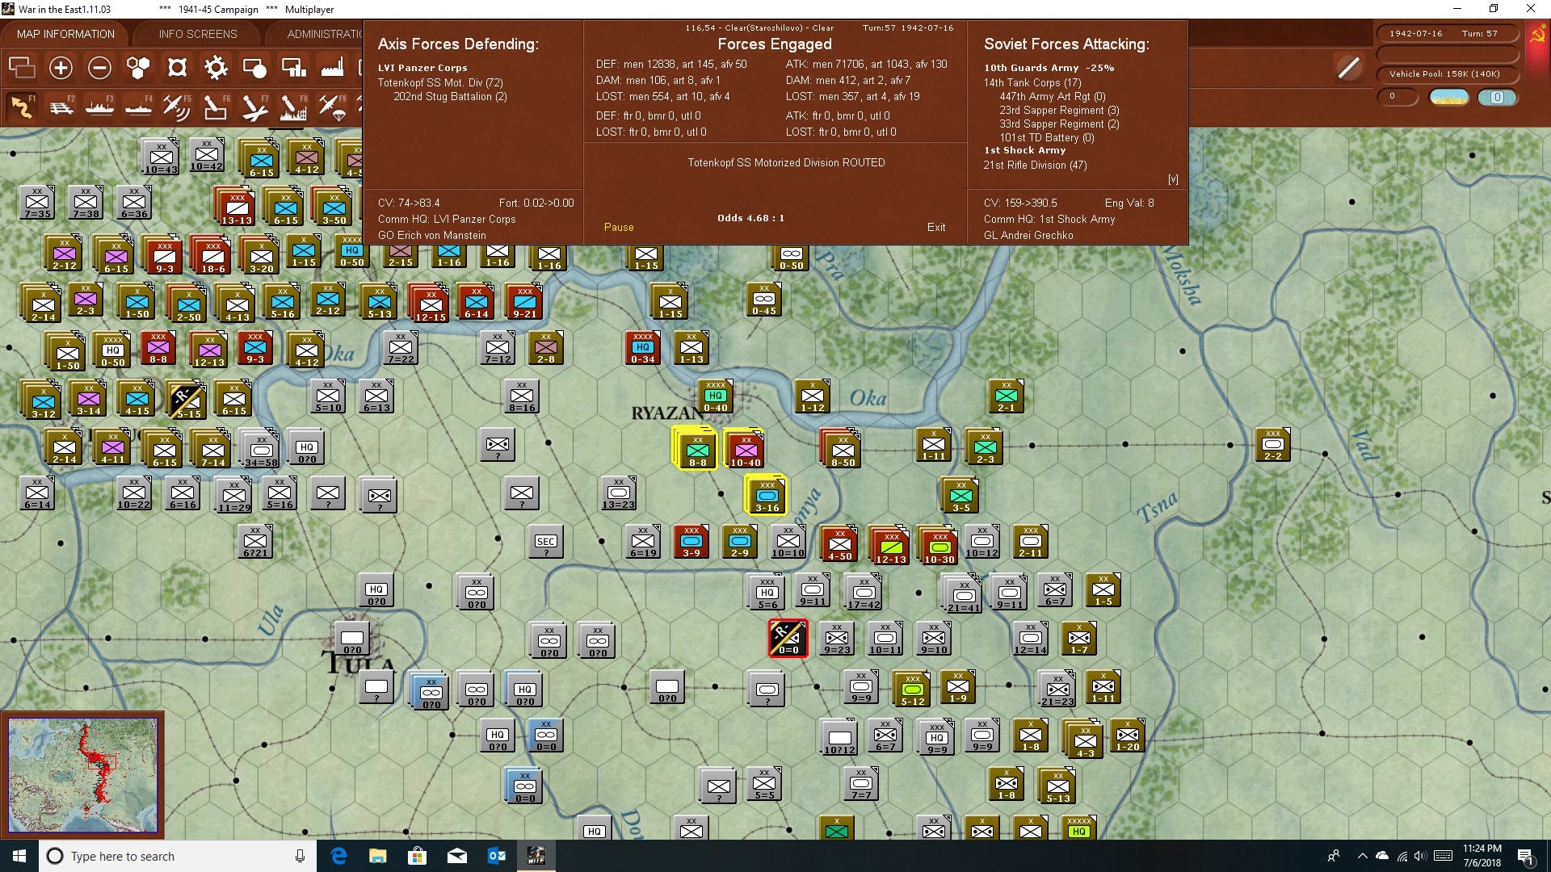Toggle the factory display icon
Screen dimensions: 1551x872
pyautogui.click(x=332, y=68)
